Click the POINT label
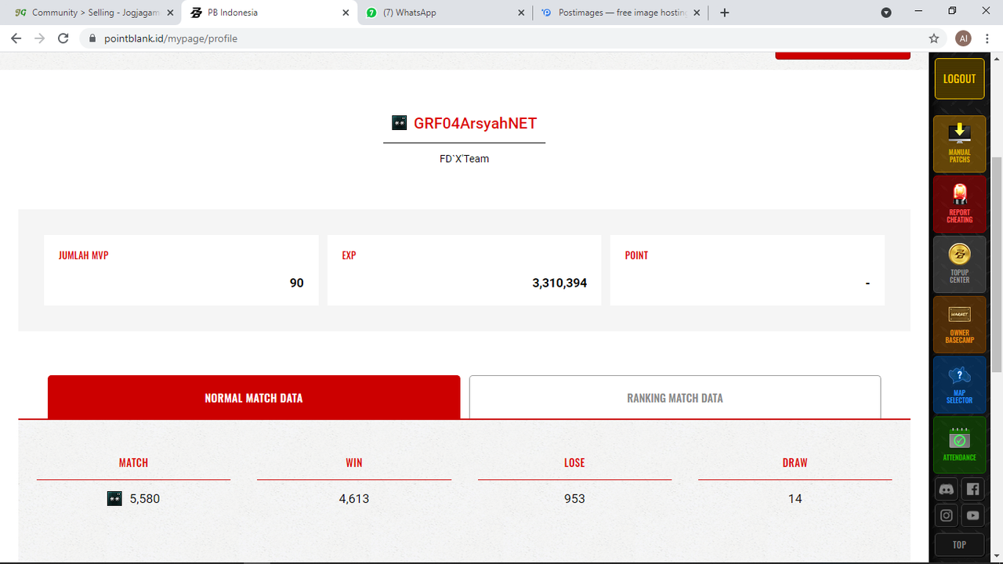 636,255
